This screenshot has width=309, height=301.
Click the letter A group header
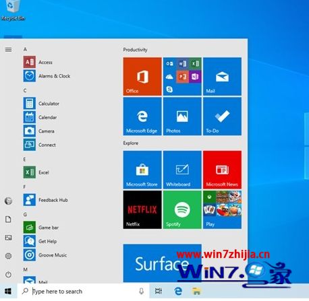pos(25,49)
